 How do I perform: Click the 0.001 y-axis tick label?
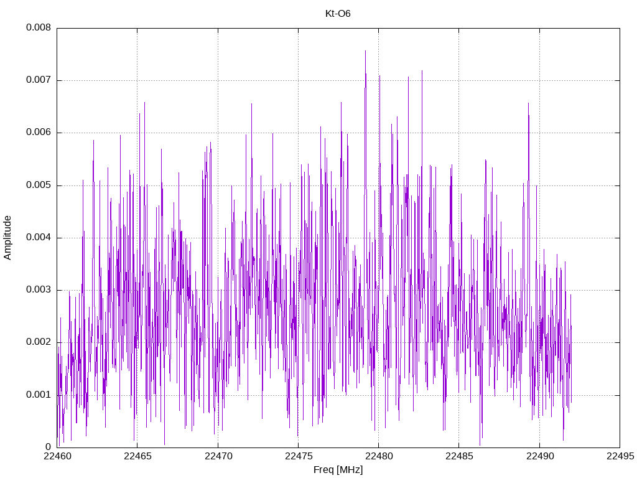click(39, 395)
